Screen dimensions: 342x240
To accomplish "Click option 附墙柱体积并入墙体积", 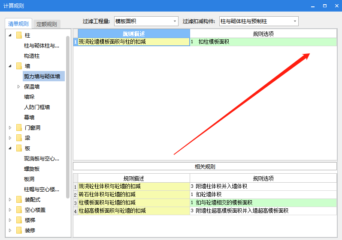I will click(x=263, y=186).
